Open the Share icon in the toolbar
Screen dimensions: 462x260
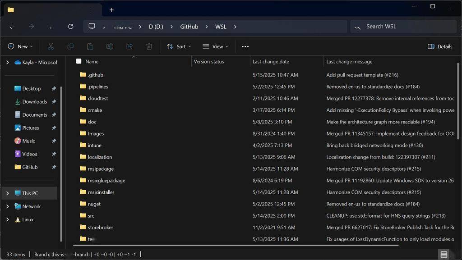129,46
